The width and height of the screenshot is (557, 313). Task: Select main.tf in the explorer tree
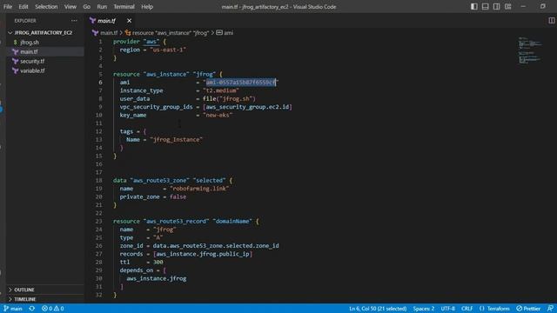click(29, 52)
